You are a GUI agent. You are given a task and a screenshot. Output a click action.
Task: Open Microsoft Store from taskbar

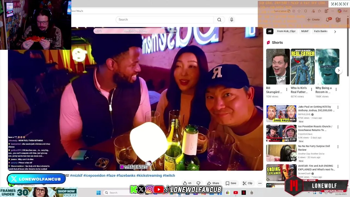pos(227,193)
